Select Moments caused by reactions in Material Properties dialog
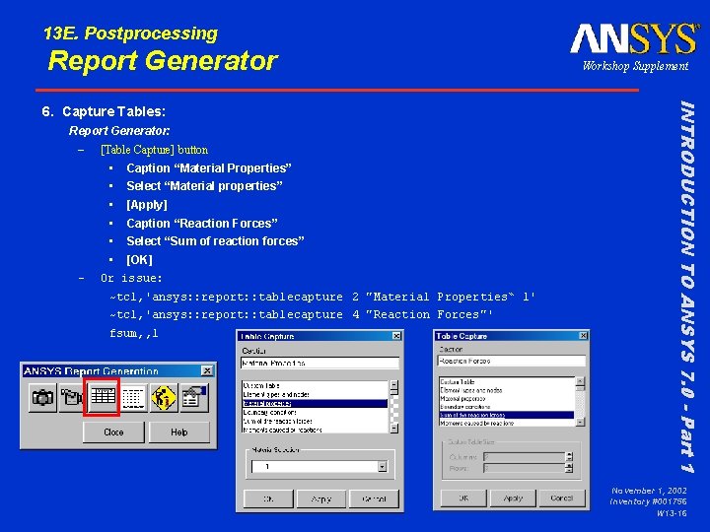 pos(315,430)
